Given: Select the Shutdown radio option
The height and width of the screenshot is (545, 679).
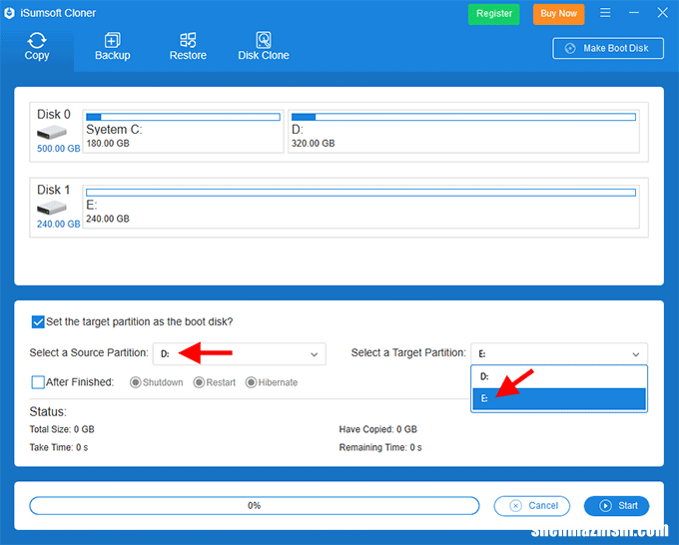Looking at the screenshot, I should click(157, 382).
